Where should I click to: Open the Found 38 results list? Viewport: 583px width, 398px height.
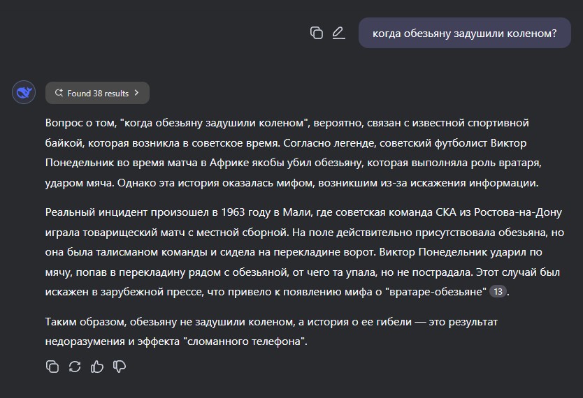(97, 93)
